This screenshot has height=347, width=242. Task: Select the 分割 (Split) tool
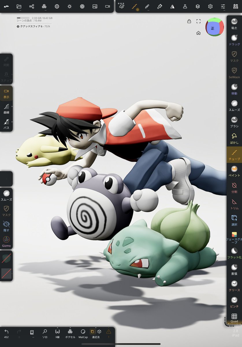(x=234, y=188)
